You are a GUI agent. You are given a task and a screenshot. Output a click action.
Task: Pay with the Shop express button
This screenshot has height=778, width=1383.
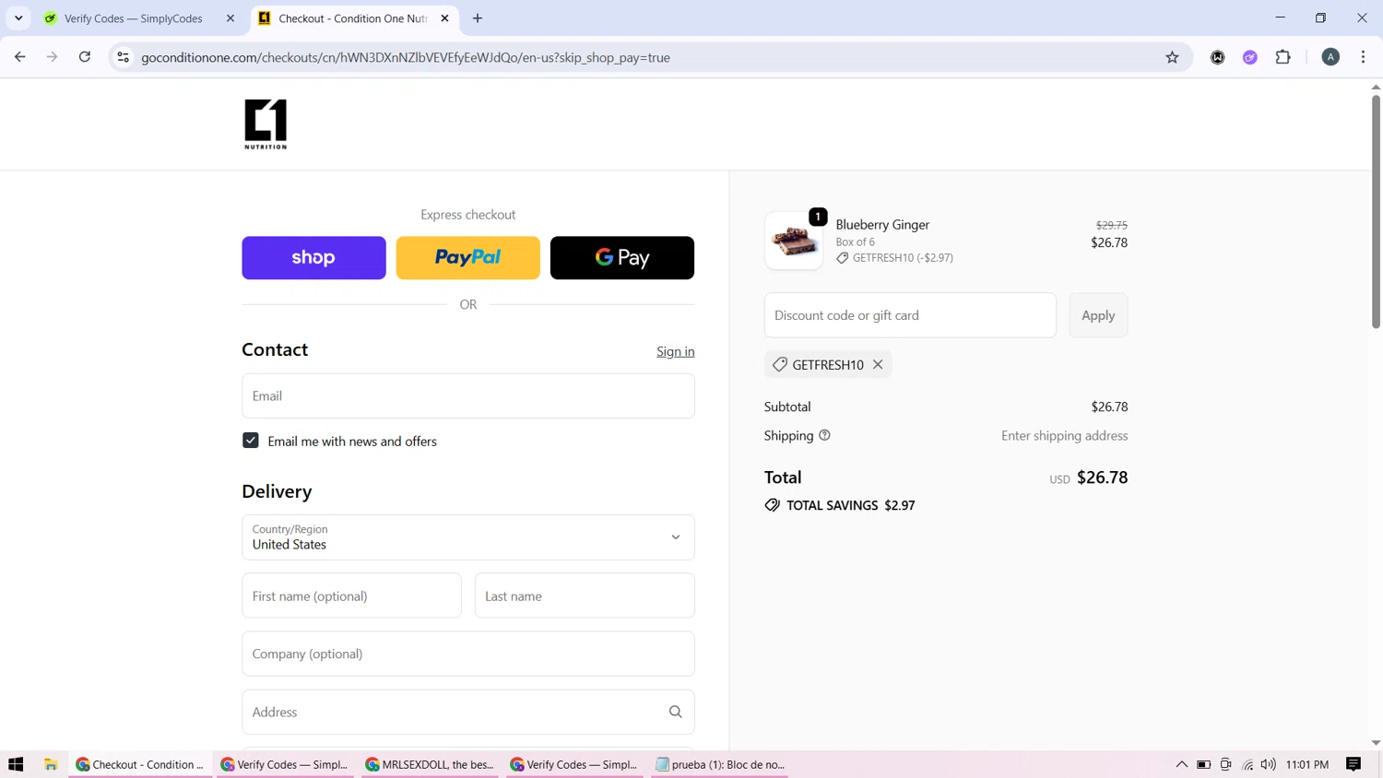point(313,258)
